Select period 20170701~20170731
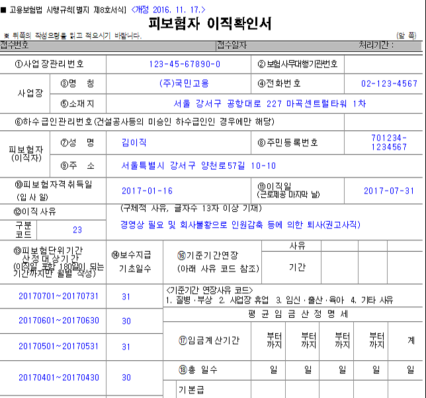 [58, 296]
